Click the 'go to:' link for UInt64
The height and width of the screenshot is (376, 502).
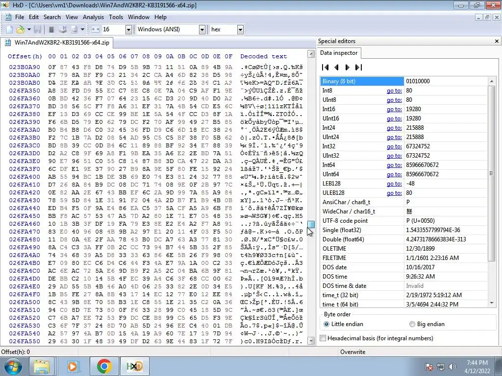click(x=394, y=174)
